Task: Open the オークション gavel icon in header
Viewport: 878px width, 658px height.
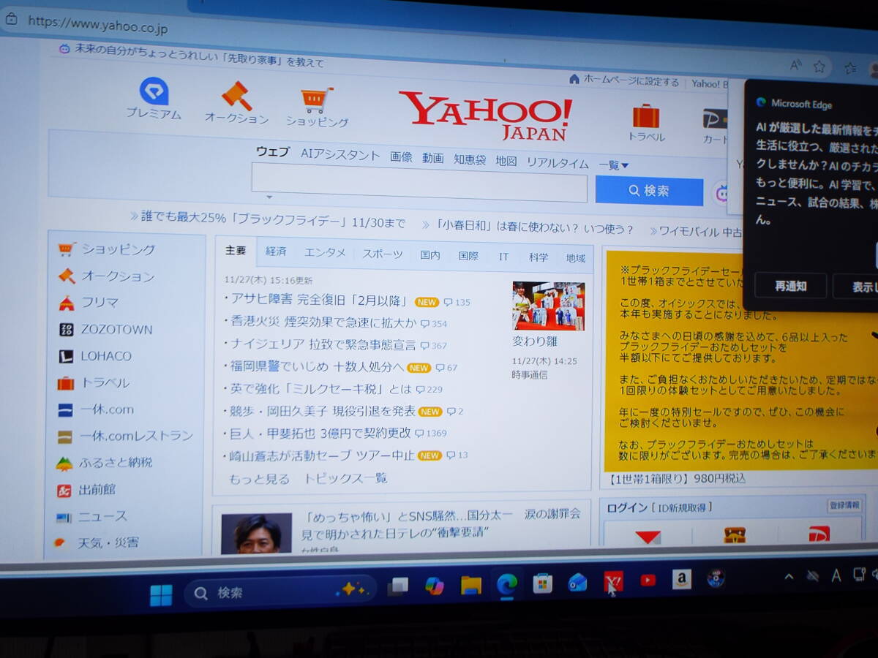Action: pyautogui.click(x=236, y=96)
